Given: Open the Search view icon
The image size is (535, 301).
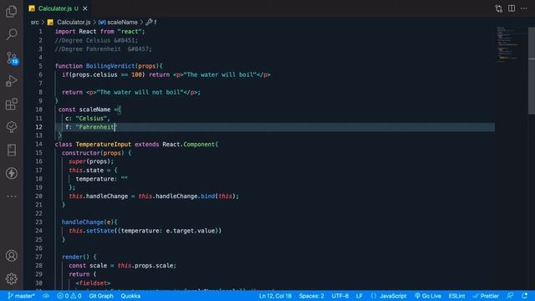Looking at the screenshot, I should point(12,34).
